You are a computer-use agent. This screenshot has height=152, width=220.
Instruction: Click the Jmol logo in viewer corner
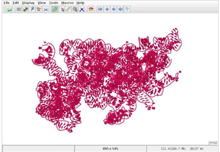tap(213, 143)
